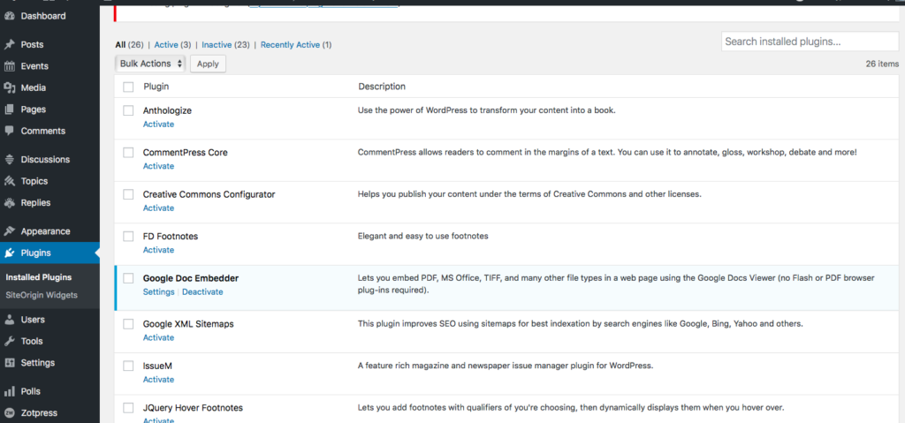The width and height of the screenshot is (905, 423).
Task: Click the Events calendar icon
Action: point(10,66)
